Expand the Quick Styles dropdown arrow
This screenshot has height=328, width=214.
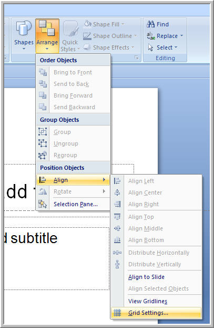(78, 49)
